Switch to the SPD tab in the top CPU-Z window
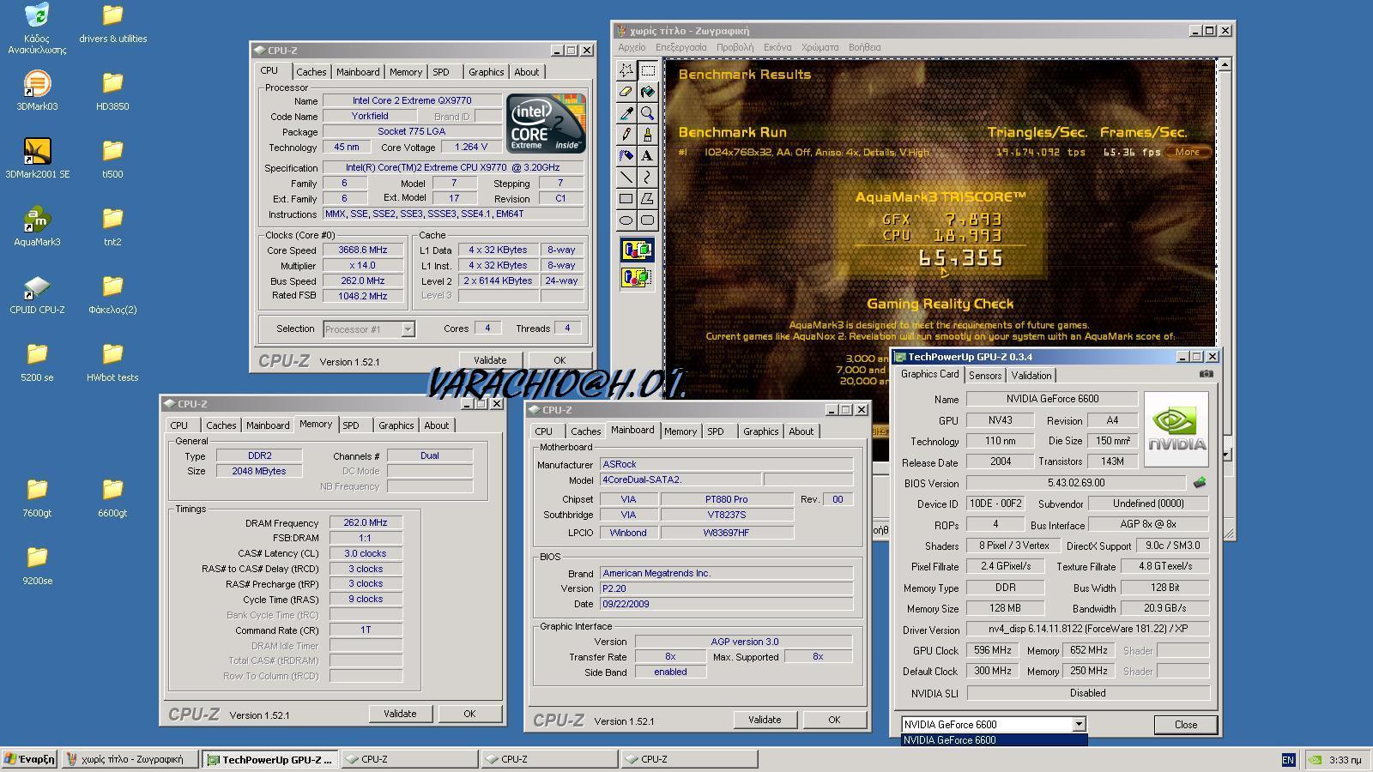 (x=440, y=72)
